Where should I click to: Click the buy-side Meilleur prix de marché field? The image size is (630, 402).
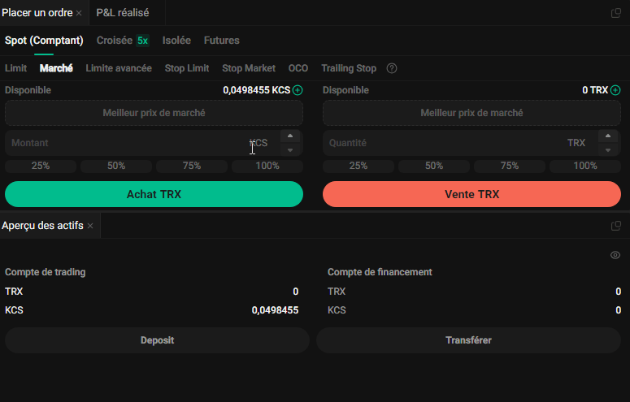(x=154, y=113)
